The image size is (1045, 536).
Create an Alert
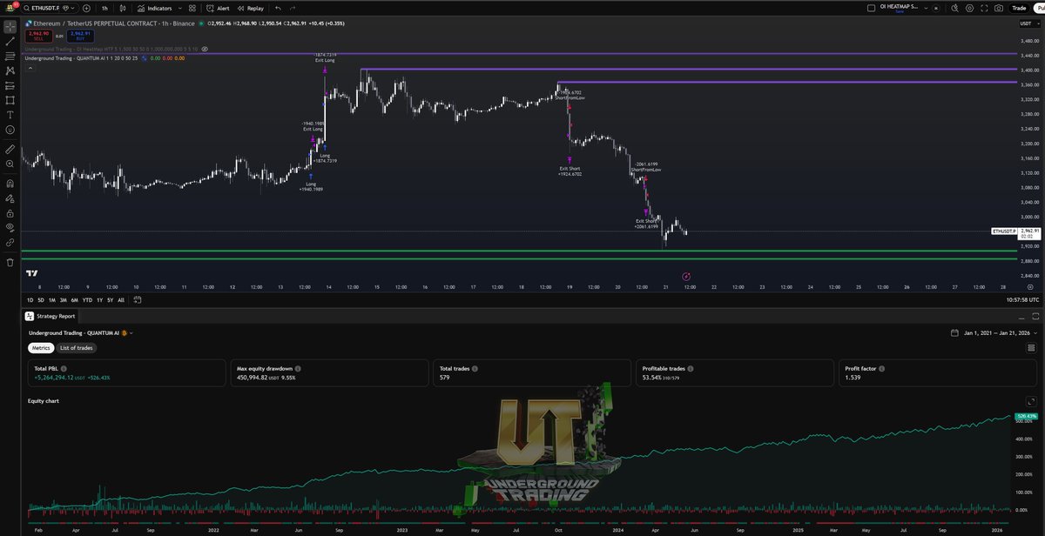coord(218,8)
